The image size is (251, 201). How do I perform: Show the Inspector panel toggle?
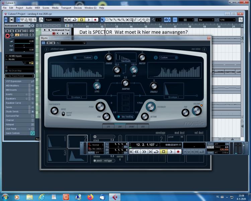click(x=18, y=20)
